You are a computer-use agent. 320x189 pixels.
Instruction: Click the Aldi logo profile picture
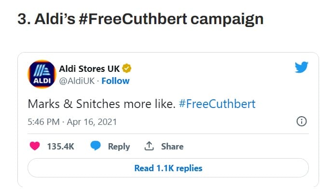point(42,74)
